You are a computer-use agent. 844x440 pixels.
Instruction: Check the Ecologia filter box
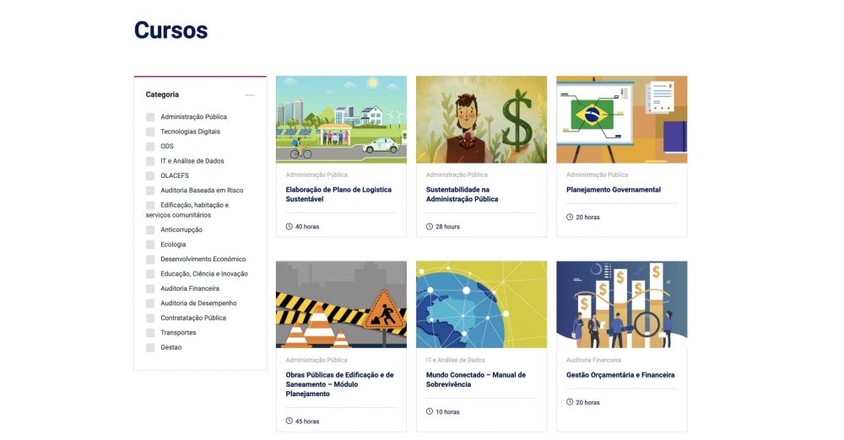click(x=150, y=244)
